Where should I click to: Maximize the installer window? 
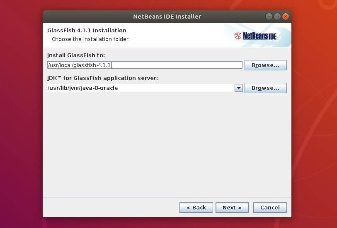(x=277, y=17)
